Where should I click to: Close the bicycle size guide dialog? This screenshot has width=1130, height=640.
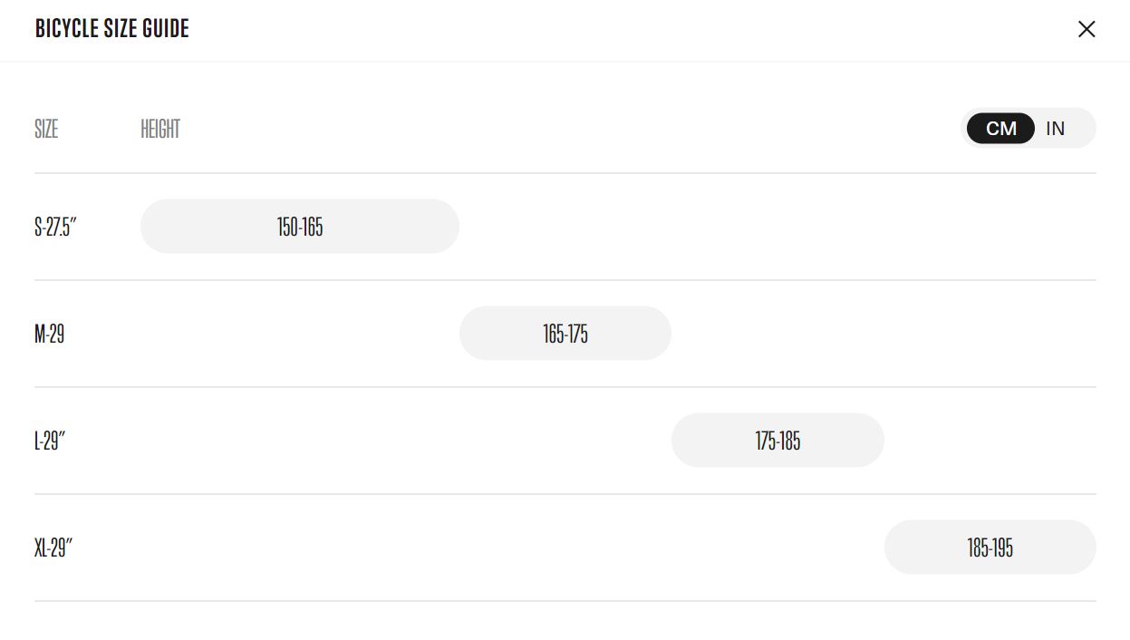(1087, 29)
